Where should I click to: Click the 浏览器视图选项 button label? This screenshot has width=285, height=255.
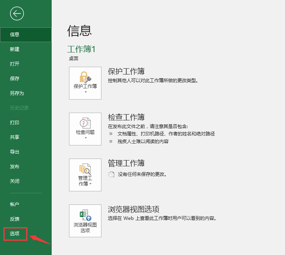85,228
